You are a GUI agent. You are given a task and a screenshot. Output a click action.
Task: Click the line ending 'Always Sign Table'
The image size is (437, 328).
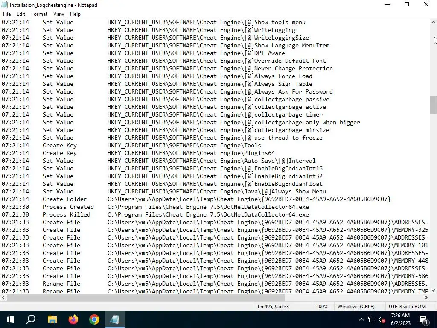pyautogui.click(x=157, y=84)
